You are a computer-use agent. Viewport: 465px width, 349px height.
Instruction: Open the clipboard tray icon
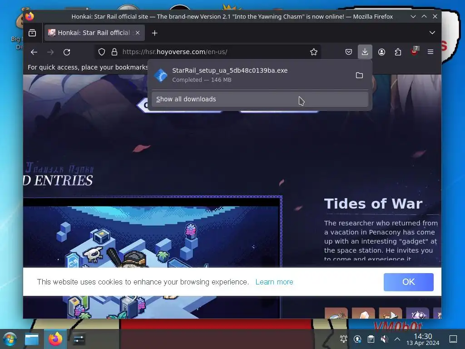371,339
